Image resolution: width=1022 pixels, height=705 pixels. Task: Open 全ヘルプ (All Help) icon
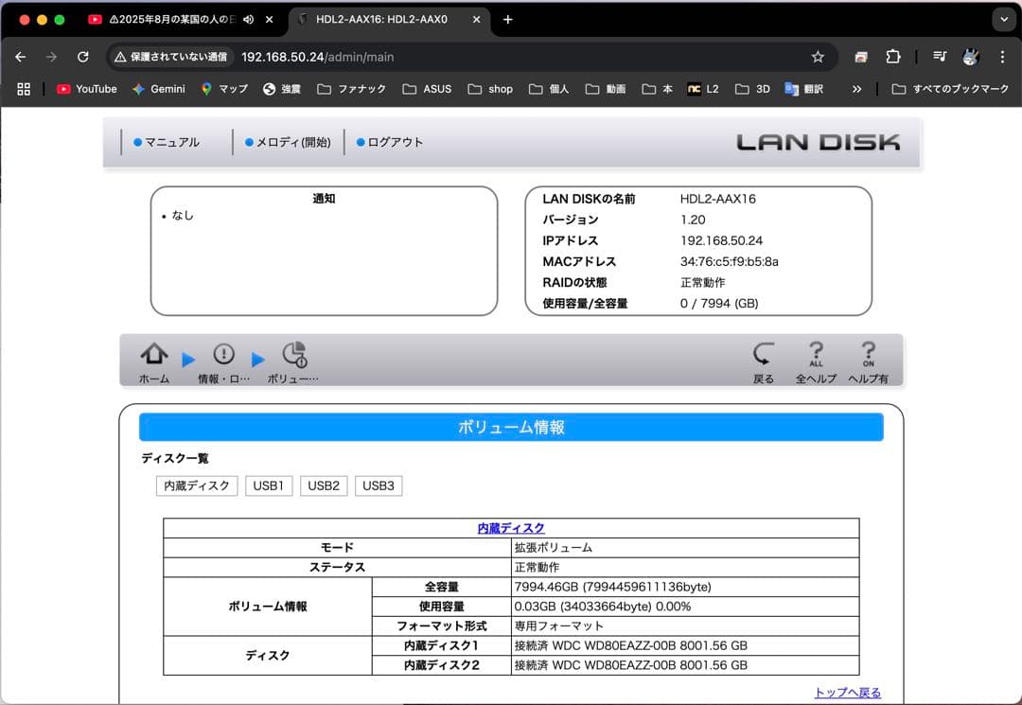(x=816, y=358)
